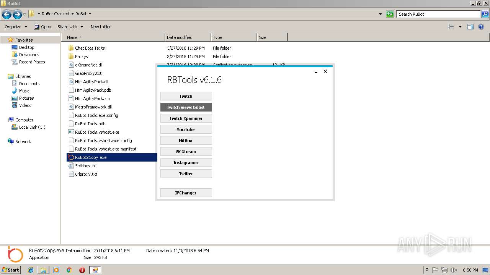Open the Twitch tool in RBTools

(186, 96)
